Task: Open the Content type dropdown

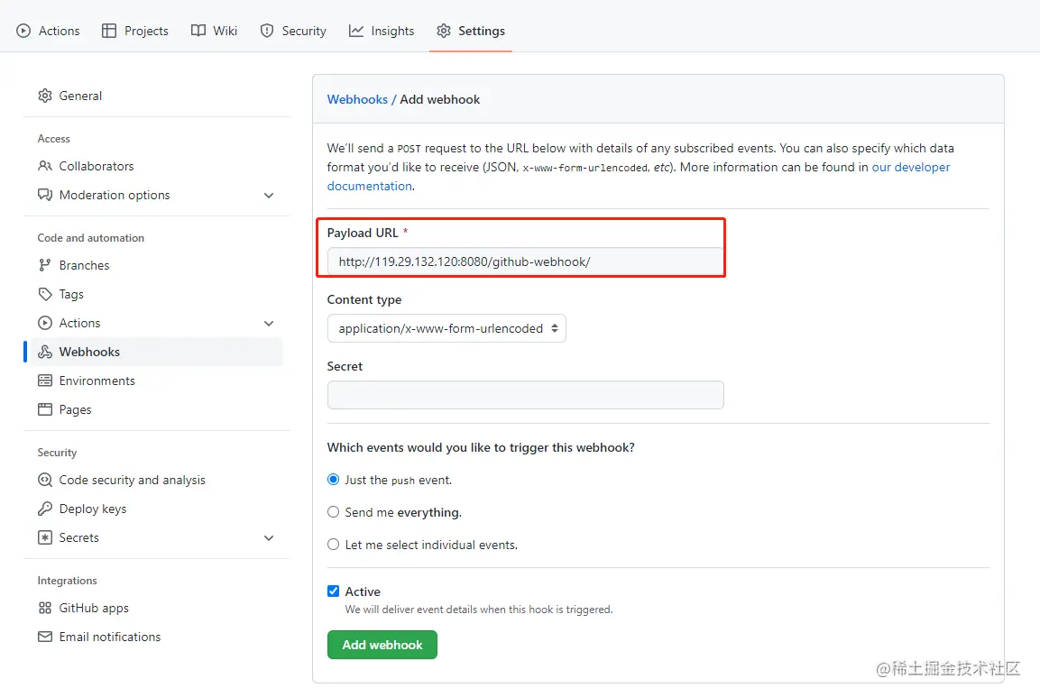Action: coord(446,328)
